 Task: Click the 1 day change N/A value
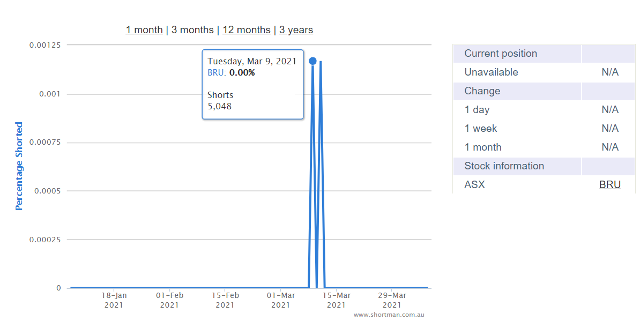point(610,109)
